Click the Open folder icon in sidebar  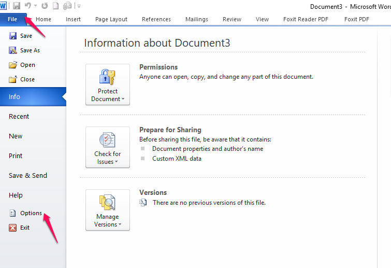click(13, 65)
